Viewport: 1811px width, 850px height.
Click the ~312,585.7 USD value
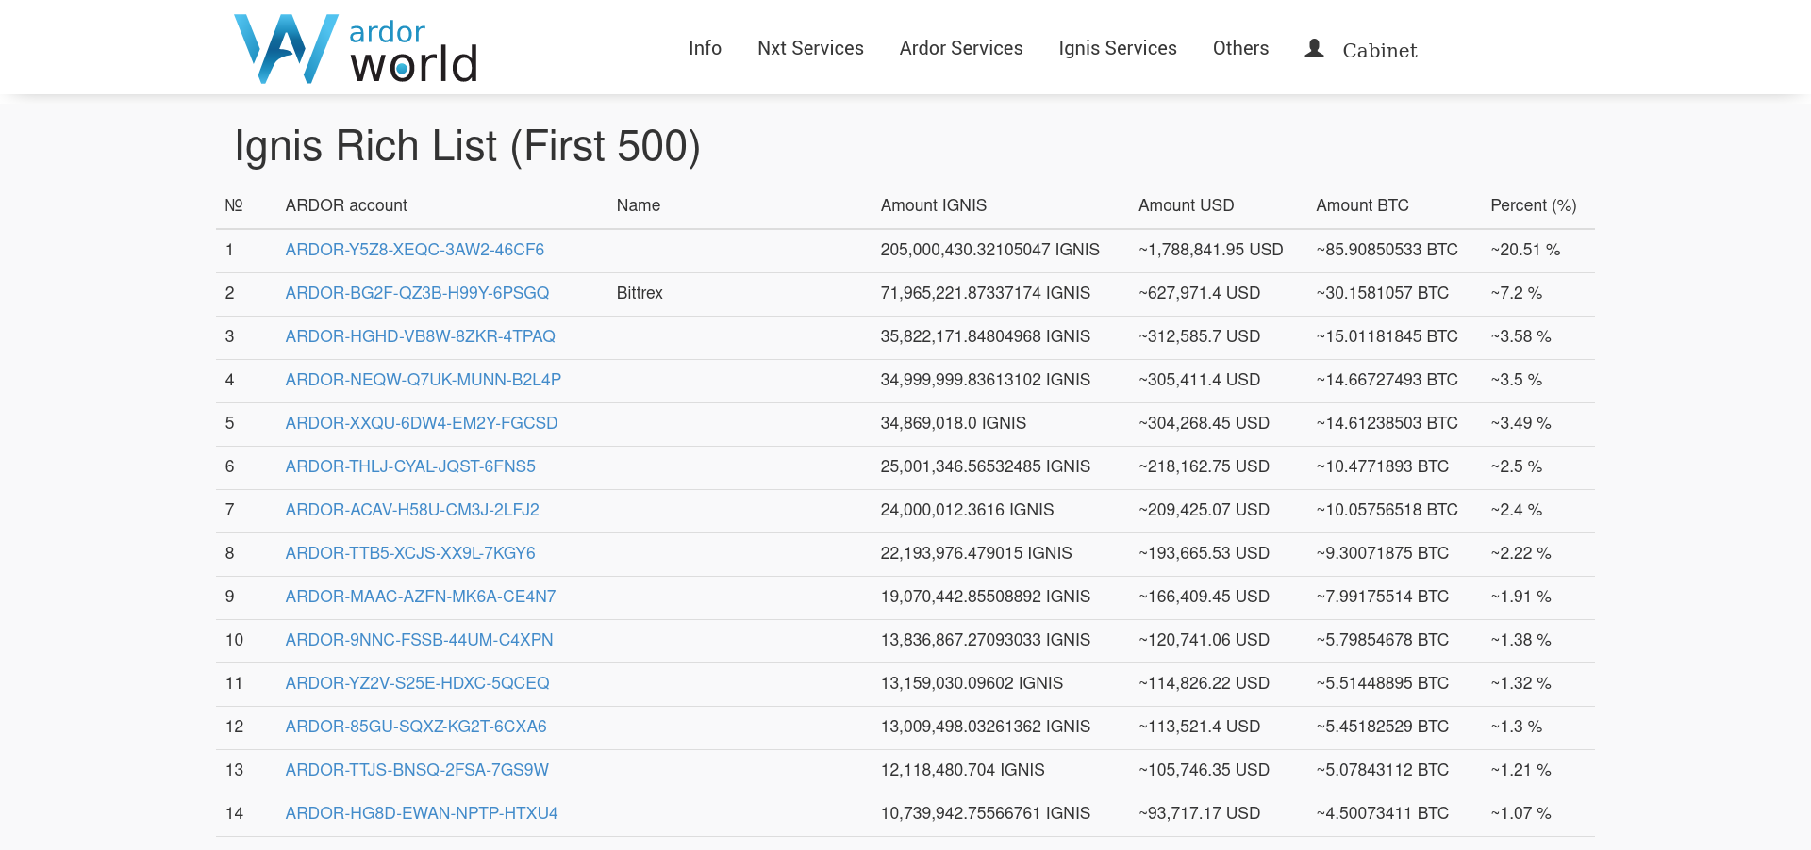coord(1199,336)
